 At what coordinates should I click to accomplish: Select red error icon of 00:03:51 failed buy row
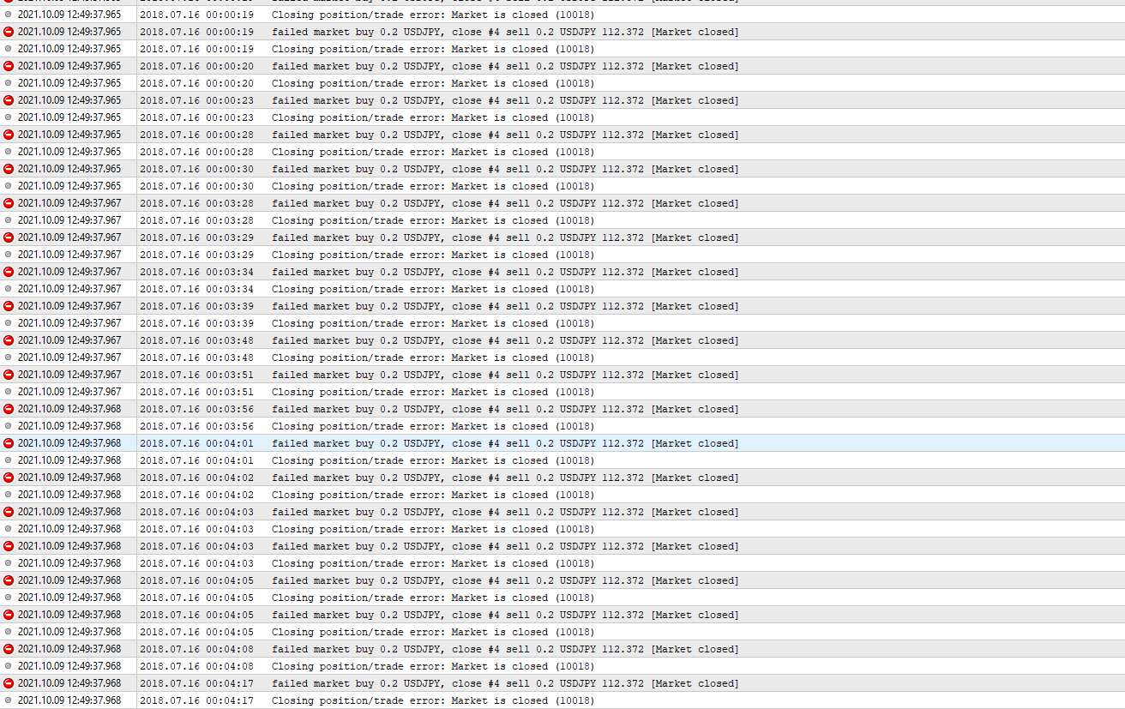(9, 375)
